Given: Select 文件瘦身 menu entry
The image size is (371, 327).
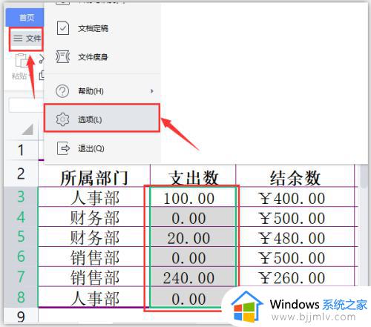Looking at the screenshot, I should pyautogui.click(x=102, y=57).
